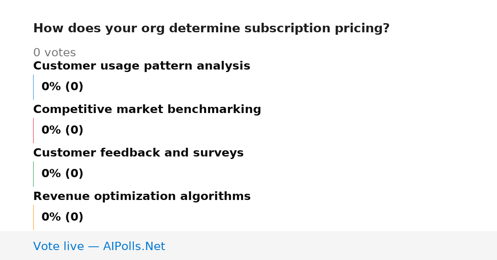
Task: Click 0% (0) result for market benchmarking
Action: (x=62, y=130)
